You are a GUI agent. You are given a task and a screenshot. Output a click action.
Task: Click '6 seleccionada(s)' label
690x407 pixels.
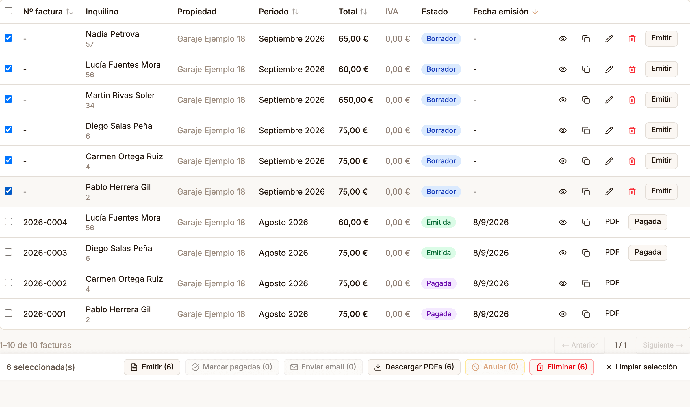pos(40,367)
